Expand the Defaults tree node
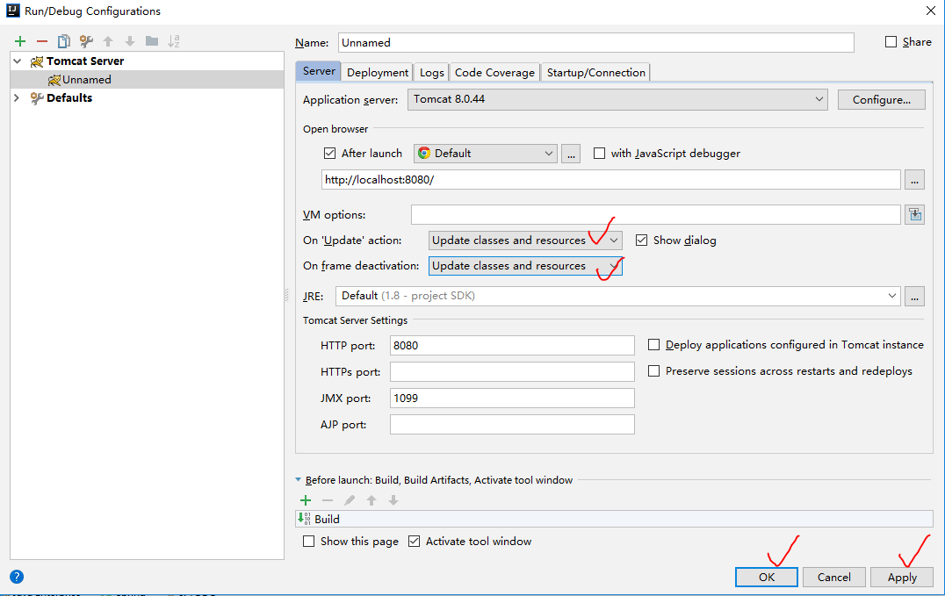This screenshot has height=596, width=945. [17, 98]
